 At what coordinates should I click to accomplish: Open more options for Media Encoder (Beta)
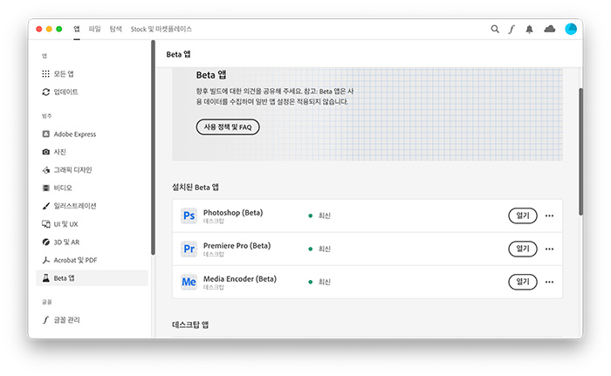pyautogui.click(x=549, y=282)
